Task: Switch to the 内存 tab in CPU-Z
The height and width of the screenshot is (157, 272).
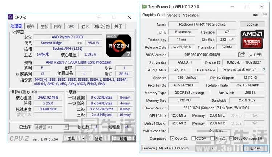Action: tap(58, 26)
